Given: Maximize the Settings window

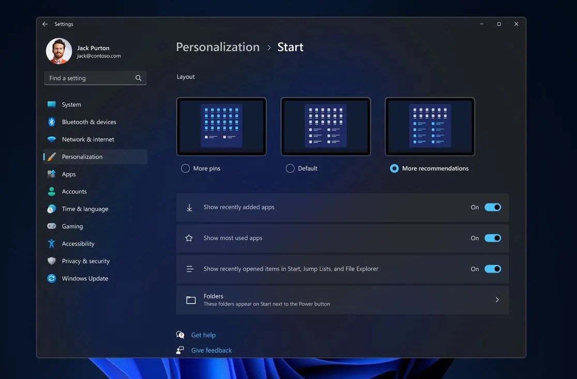Looking at the screenshot, I should [x=499, y=24].
